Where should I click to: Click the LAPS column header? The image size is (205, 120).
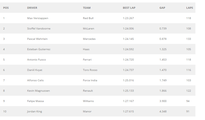click(189, 8)
